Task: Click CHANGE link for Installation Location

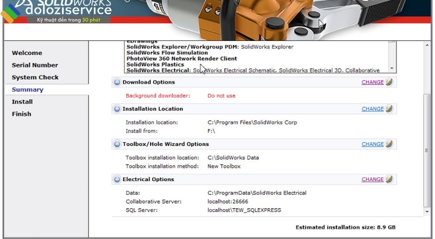Action: click(x=372, y=109)
